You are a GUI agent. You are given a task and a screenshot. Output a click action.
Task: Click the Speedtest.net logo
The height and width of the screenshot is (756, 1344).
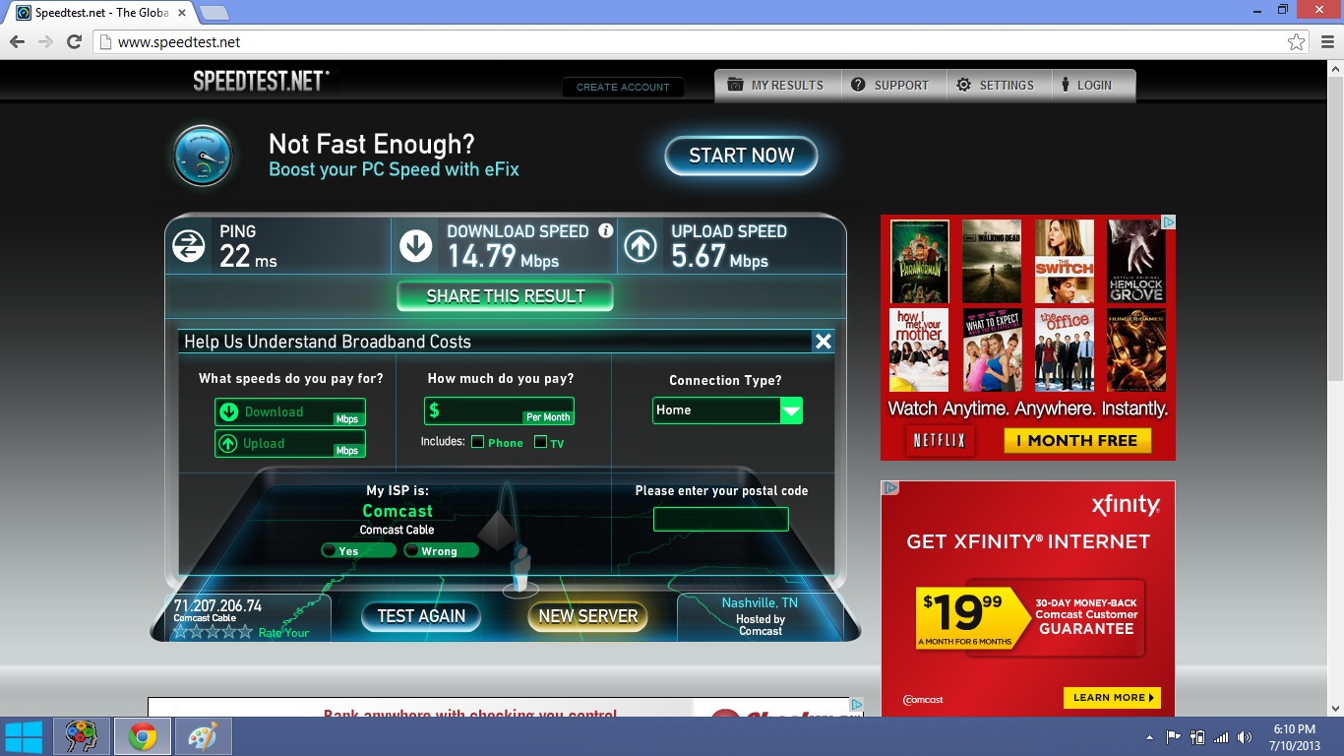tap(261, 81)
